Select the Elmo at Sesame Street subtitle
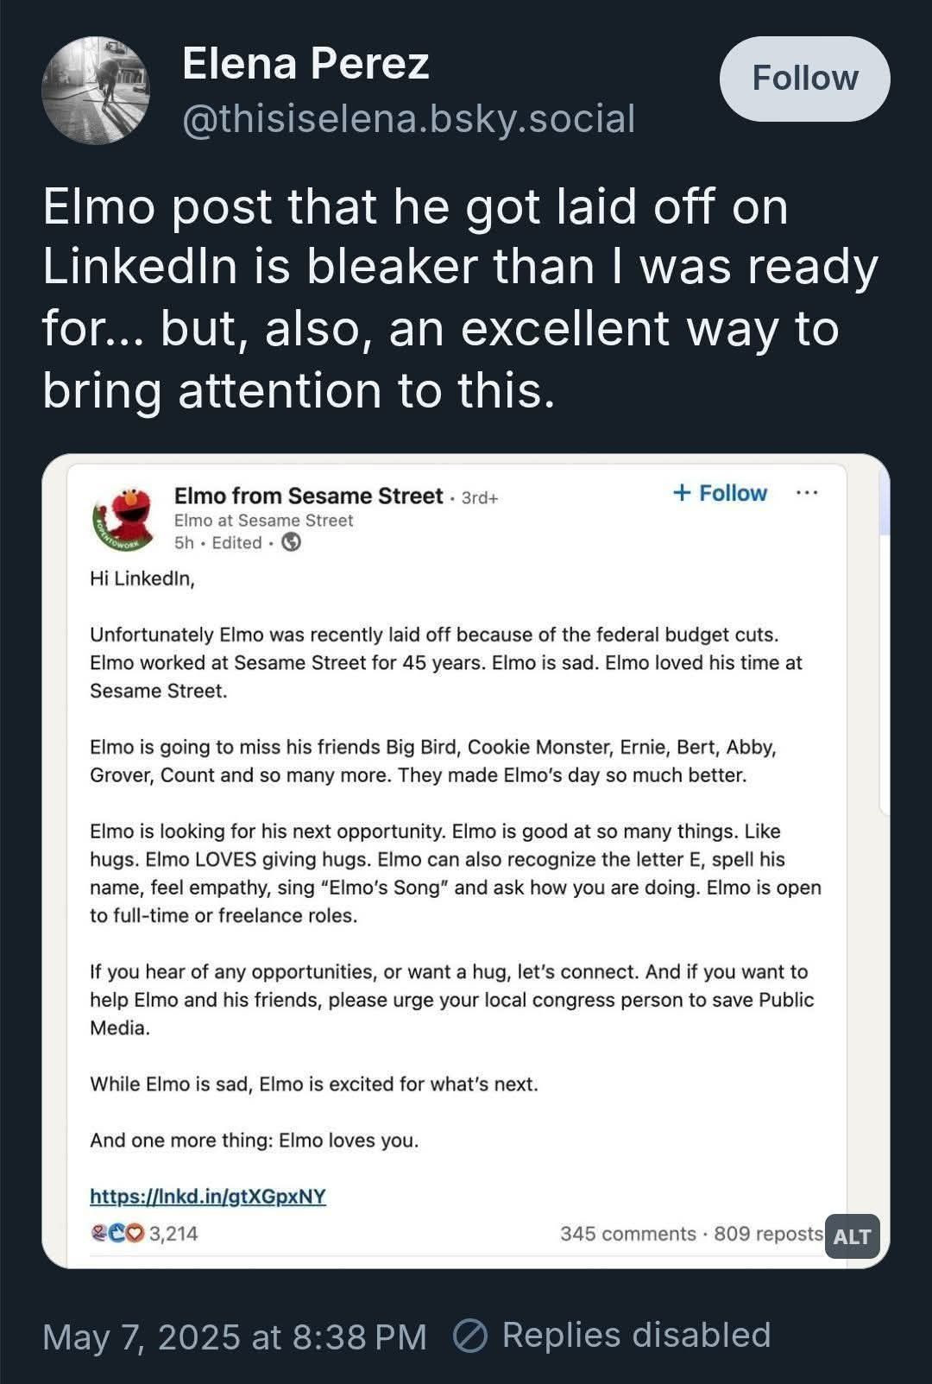This screenshot has height=1384, width=932. click(263, 520)
